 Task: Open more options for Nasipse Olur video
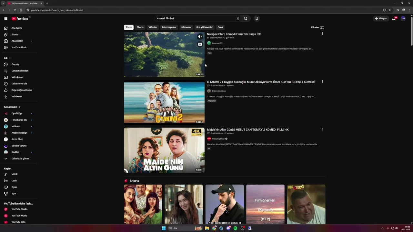pyautogui.click(x=322, y=34)
